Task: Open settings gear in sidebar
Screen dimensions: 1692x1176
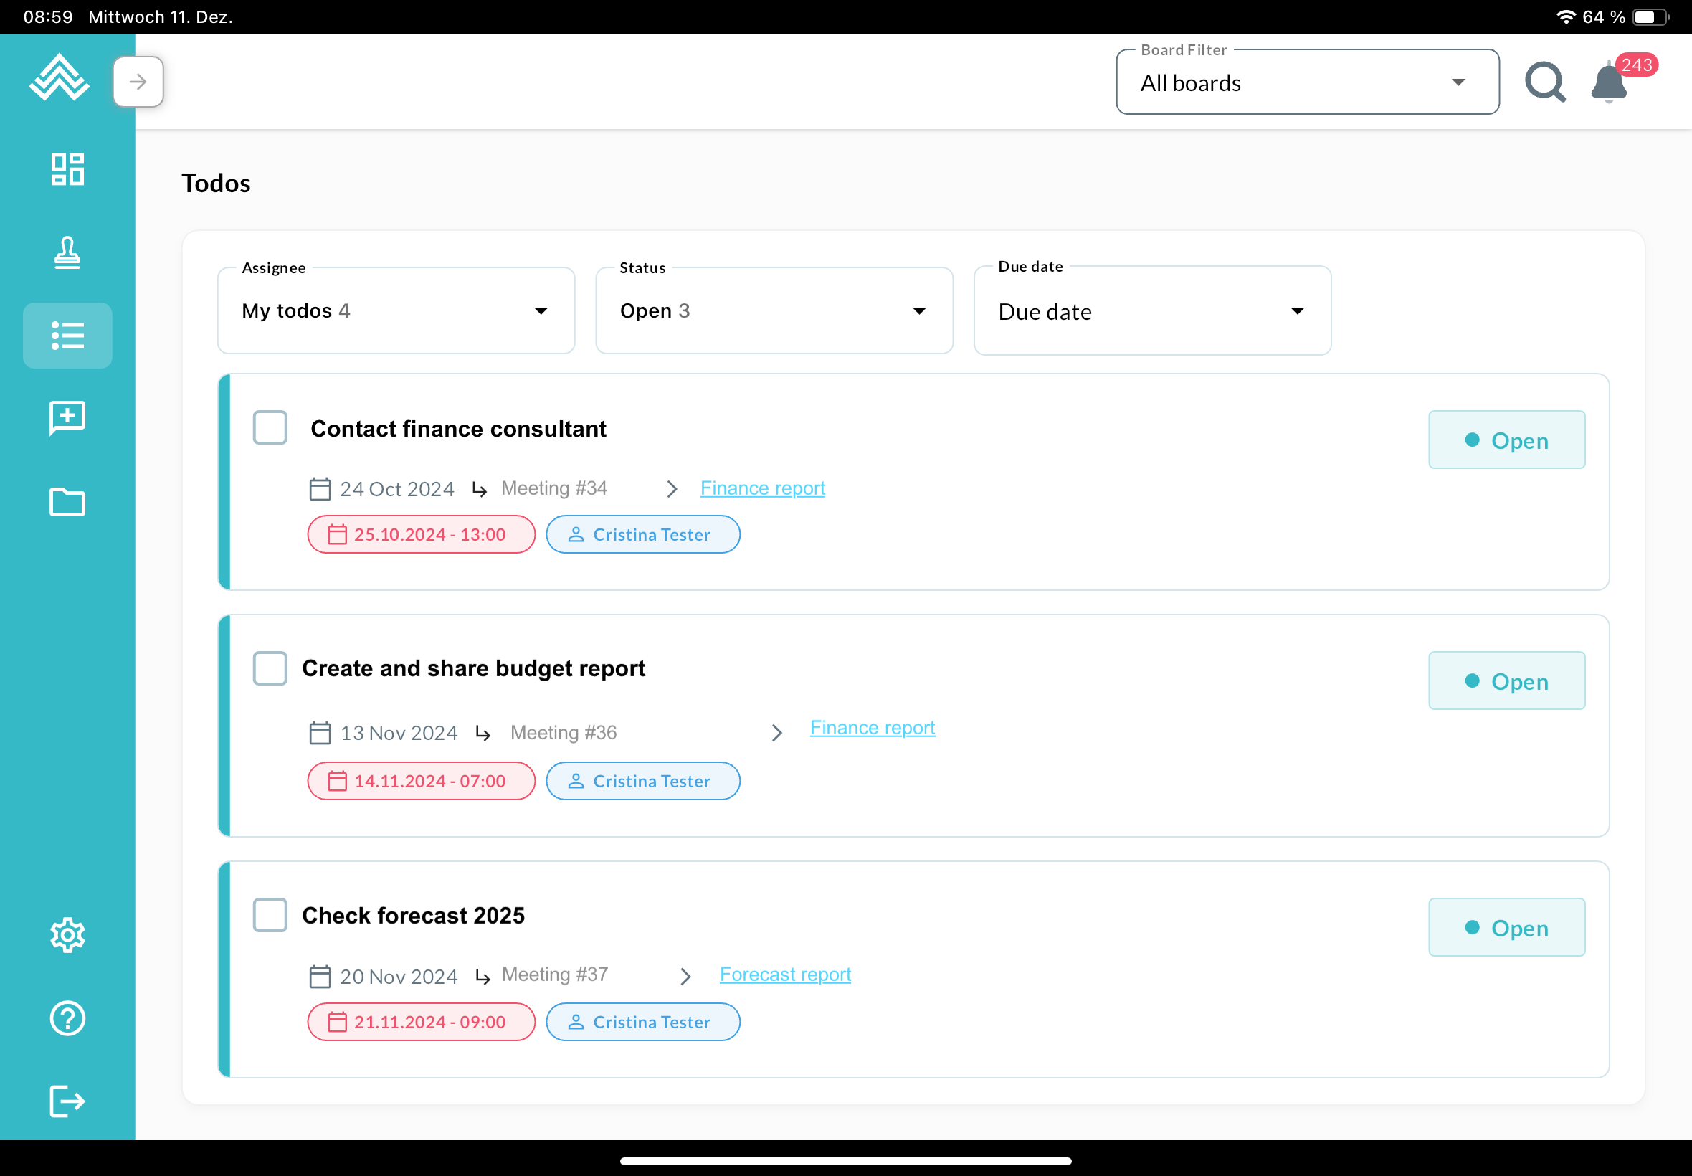Action: 67,935
